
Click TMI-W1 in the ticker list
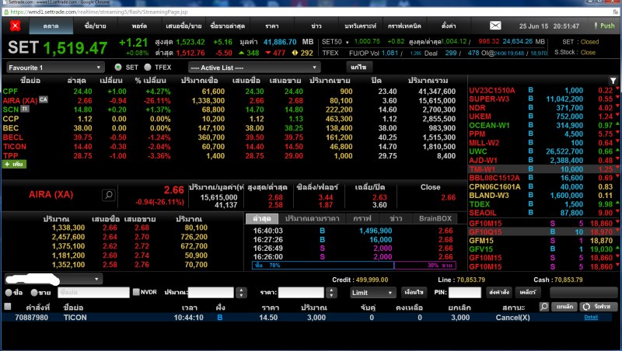click(x=482, y=169)
